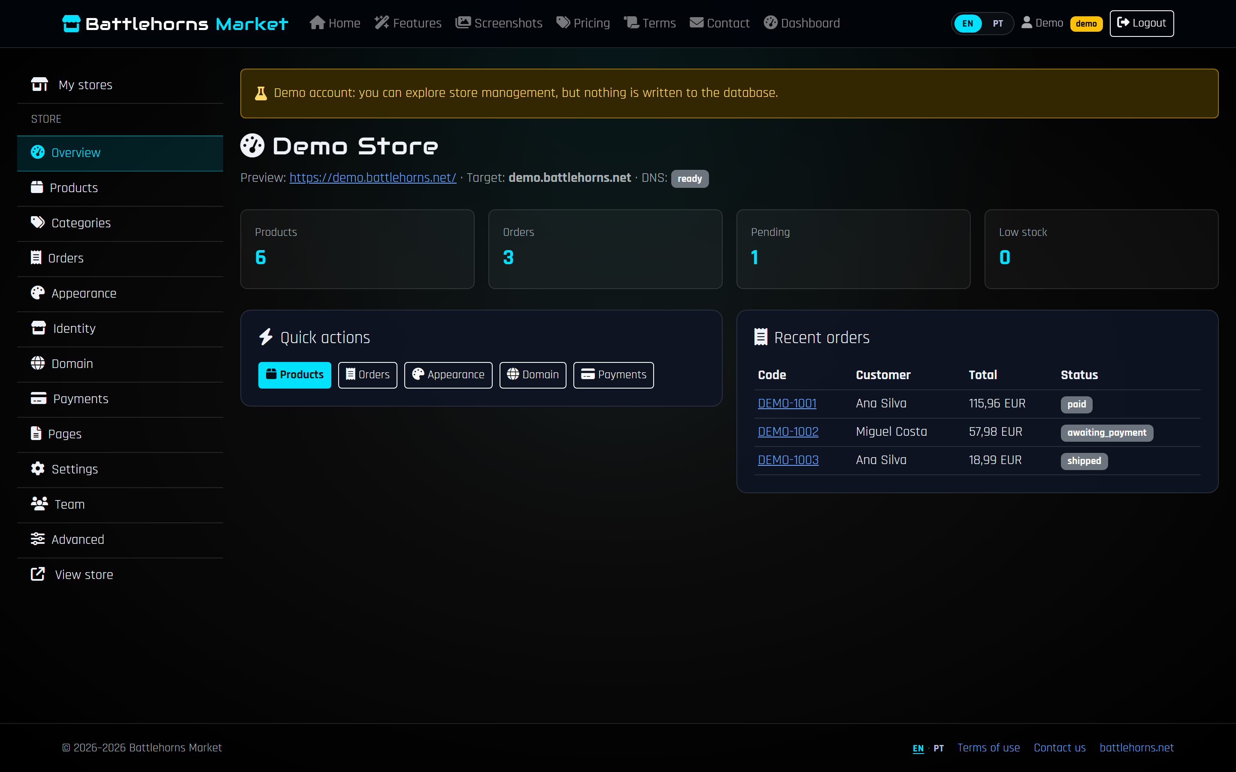Screen dimensions: 1236x772
Task: Click the Features magic wand icon
Action: 382,22
